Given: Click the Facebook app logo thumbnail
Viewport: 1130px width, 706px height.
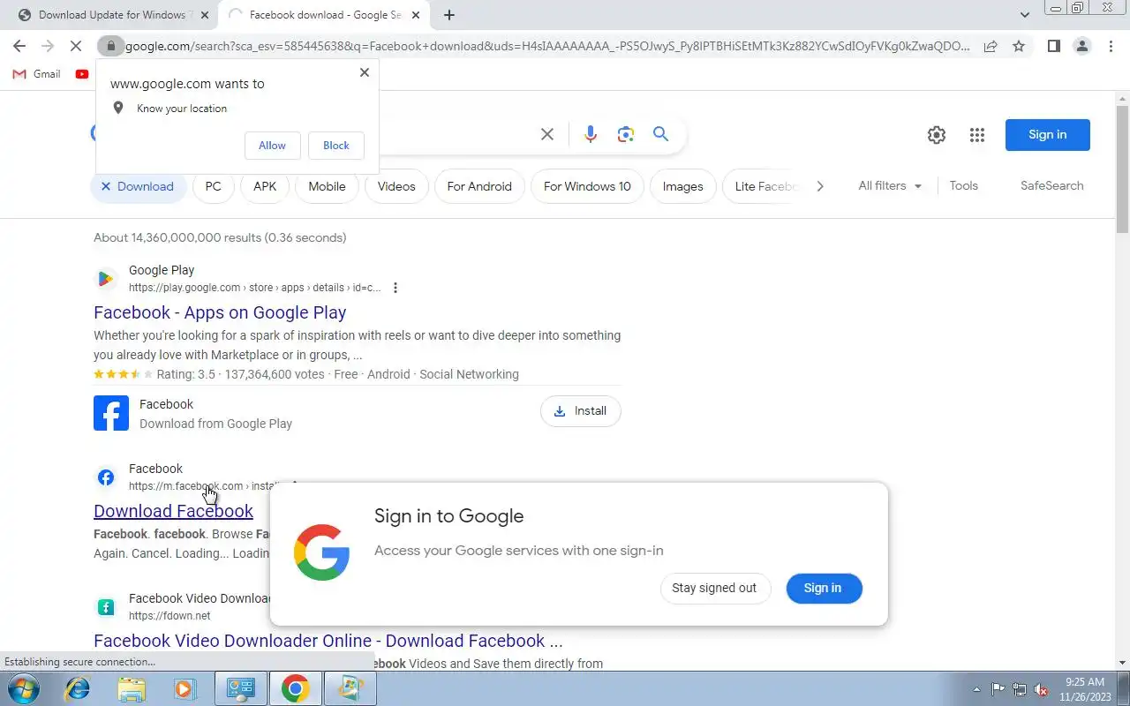Looking at the screenshot, I should pos(111,413).
